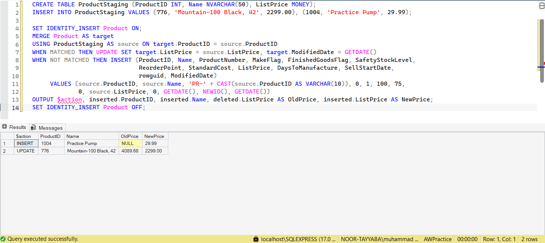The height and width of the screenshot is (243, 545).
Task: Click the OUTPUT keyword on line 13
Action: click(43, 100)
